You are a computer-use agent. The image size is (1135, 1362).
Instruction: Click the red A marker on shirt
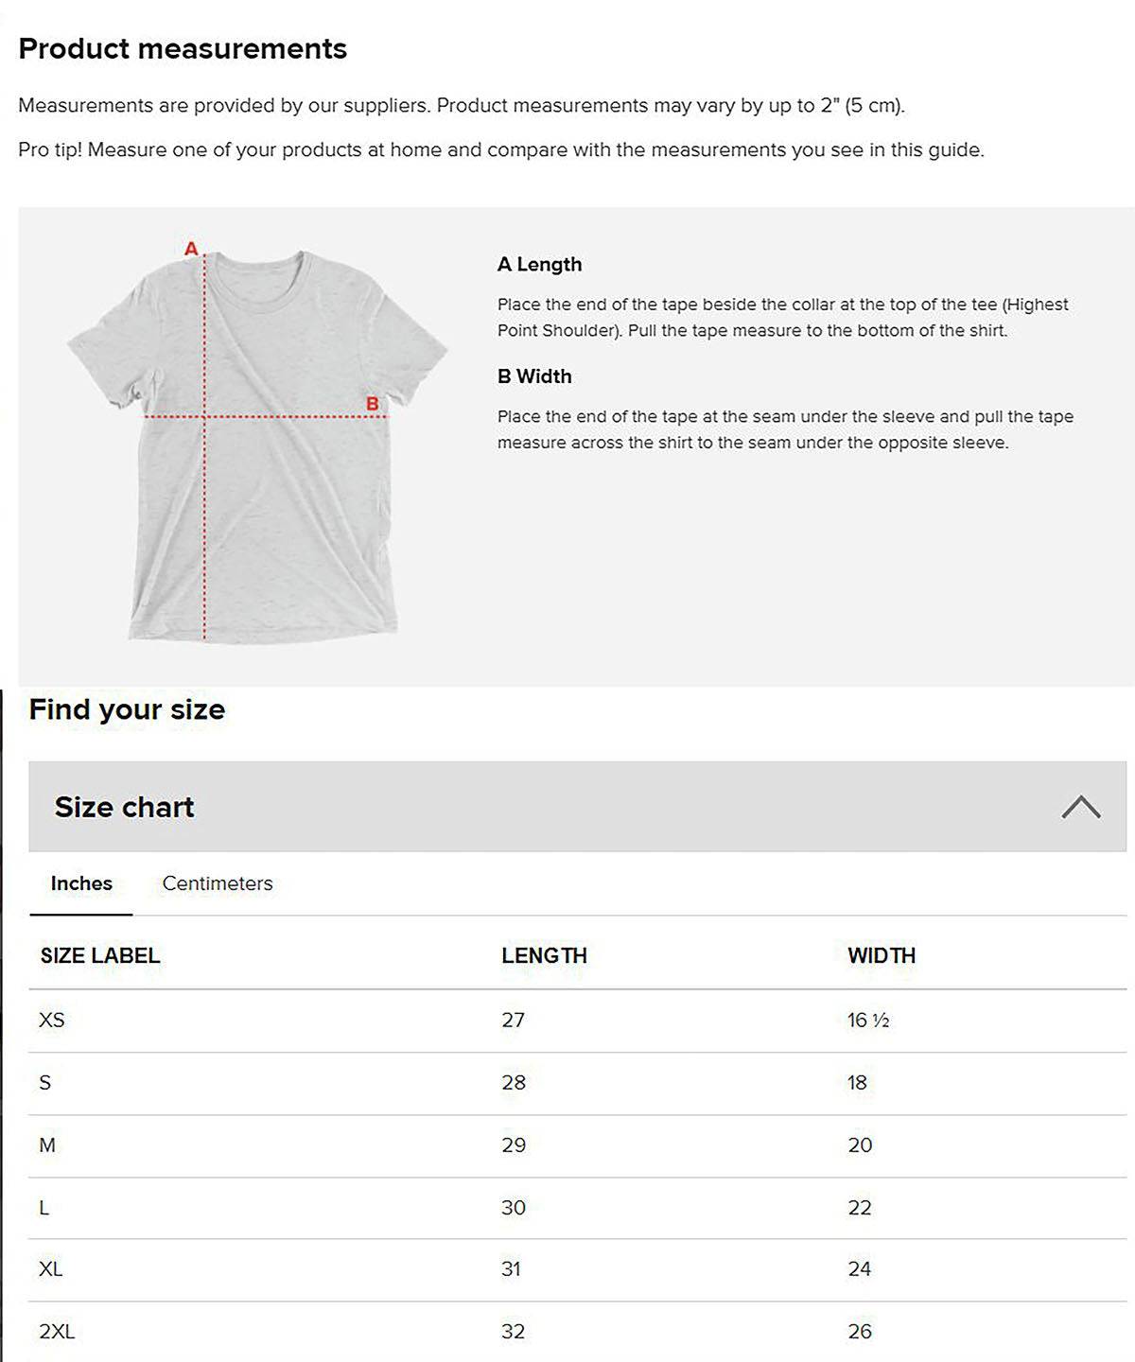tap(191, 249)
